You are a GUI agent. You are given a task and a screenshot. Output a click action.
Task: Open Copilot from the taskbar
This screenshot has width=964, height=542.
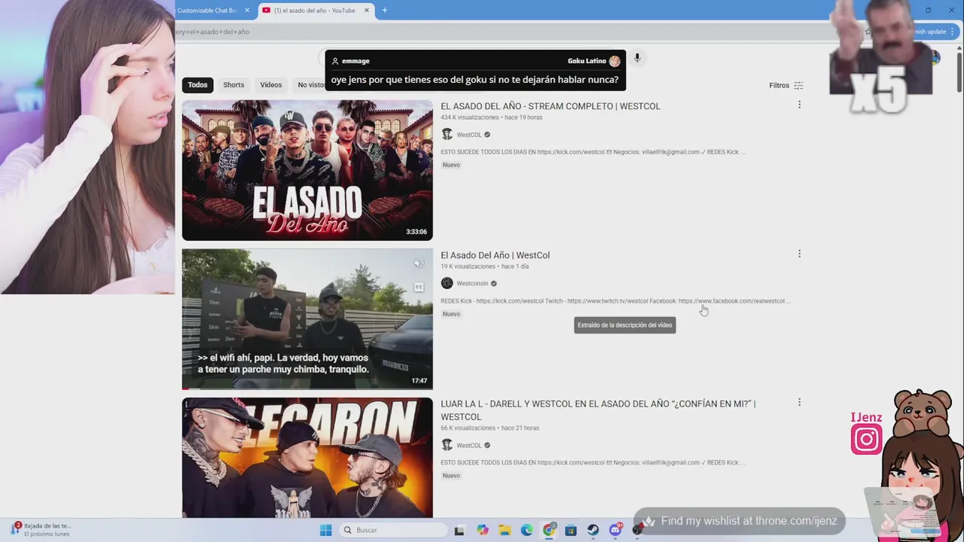483,530
